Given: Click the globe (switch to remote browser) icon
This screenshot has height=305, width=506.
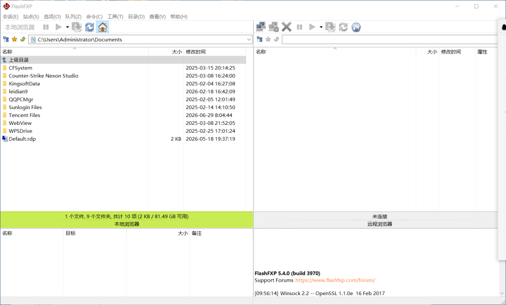Looking at the screenshot, I should pos(356,27).
